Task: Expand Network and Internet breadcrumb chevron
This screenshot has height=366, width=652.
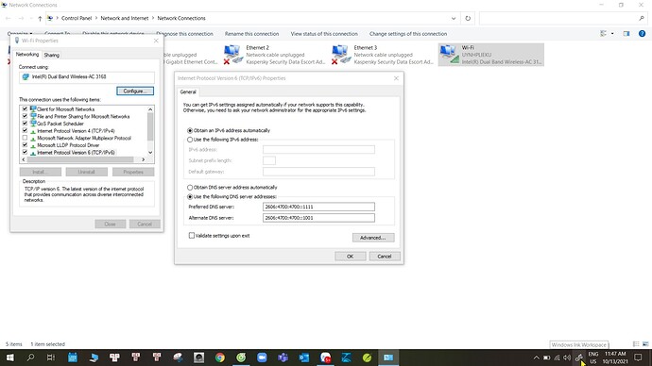Action: point(152,18)
